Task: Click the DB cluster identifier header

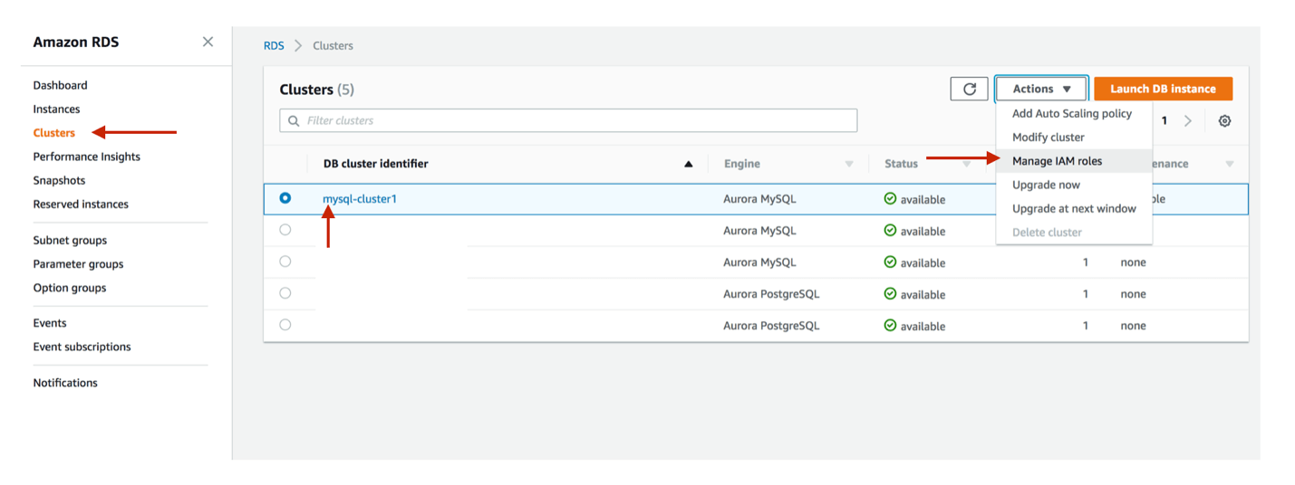Action: 376,164
